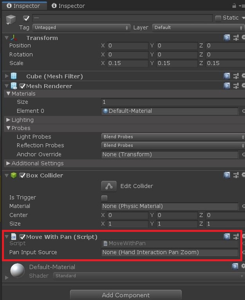Image resolution: width=245 pixels, height=300 pixels.
Task: Open object picker for collider Physic Material
Action: tap(243, 206)
